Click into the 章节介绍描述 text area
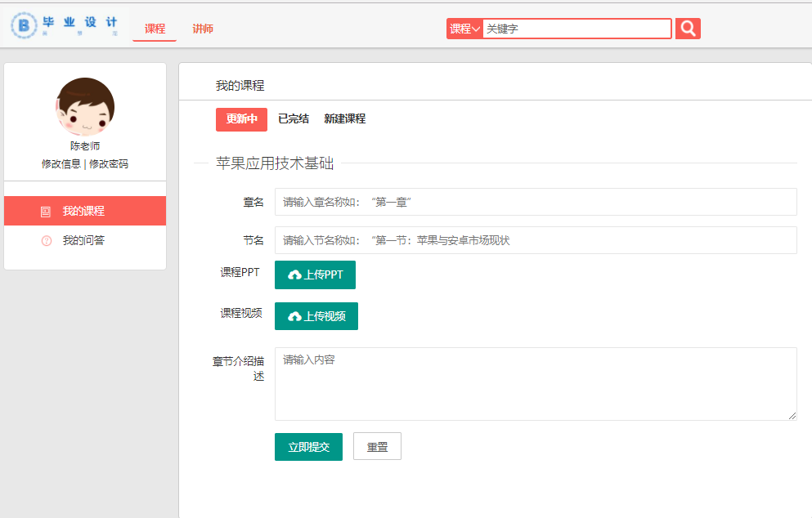This screenshot has height=518, width=812. [535, 383]
